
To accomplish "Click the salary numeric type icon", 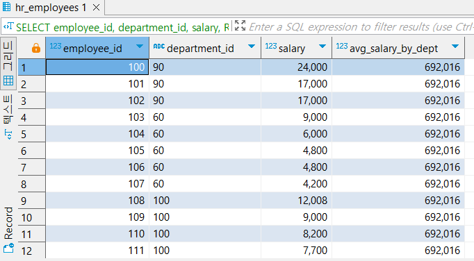I will point(271,46).
